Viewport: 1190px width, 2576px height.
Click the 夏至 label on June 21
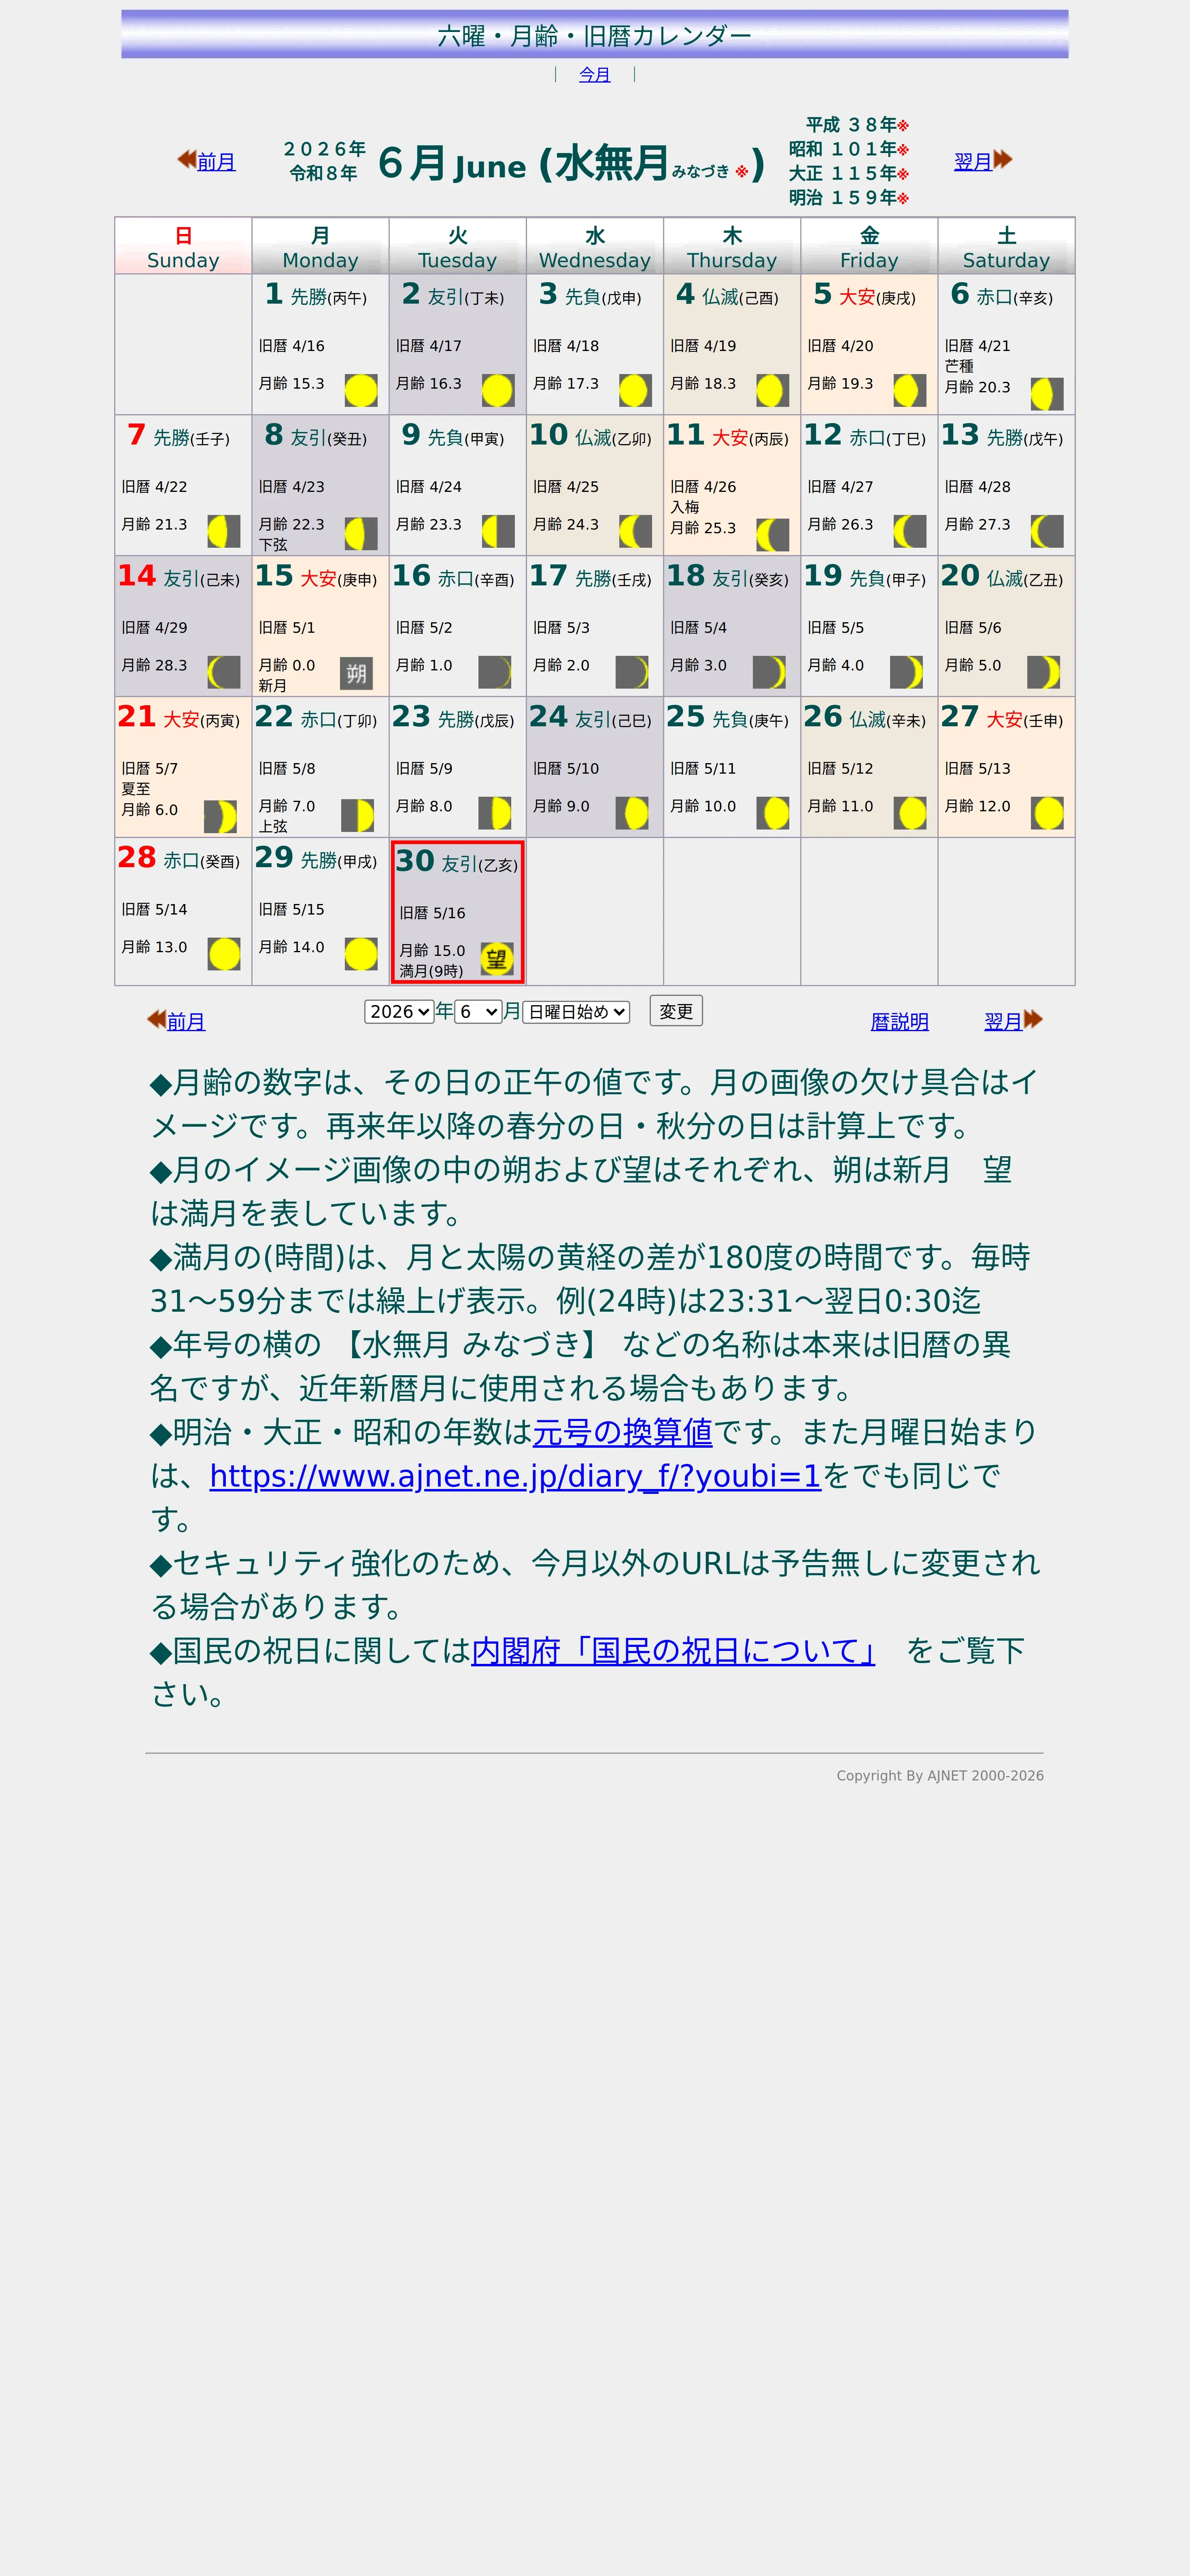[136, 789]
